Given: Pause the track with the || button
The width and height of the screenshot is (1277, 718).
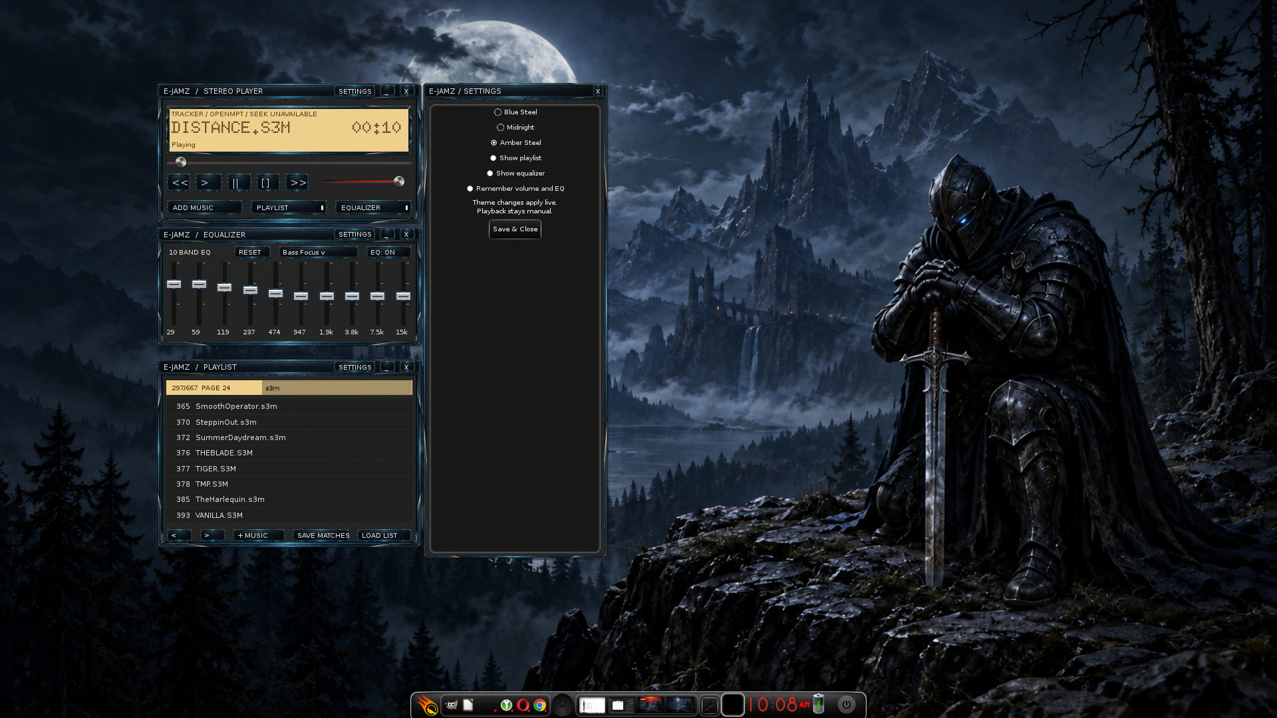Looking at the screenshot, I should [x=238, y=182].
